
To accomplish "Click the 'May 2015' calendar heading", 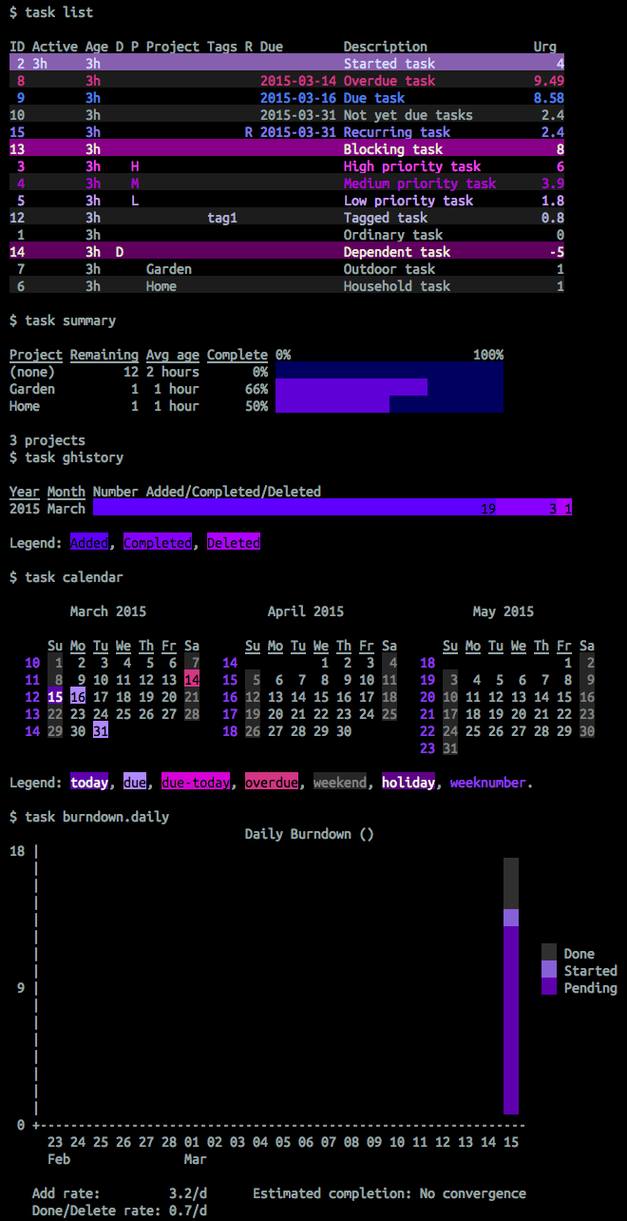I will point(503,611).
